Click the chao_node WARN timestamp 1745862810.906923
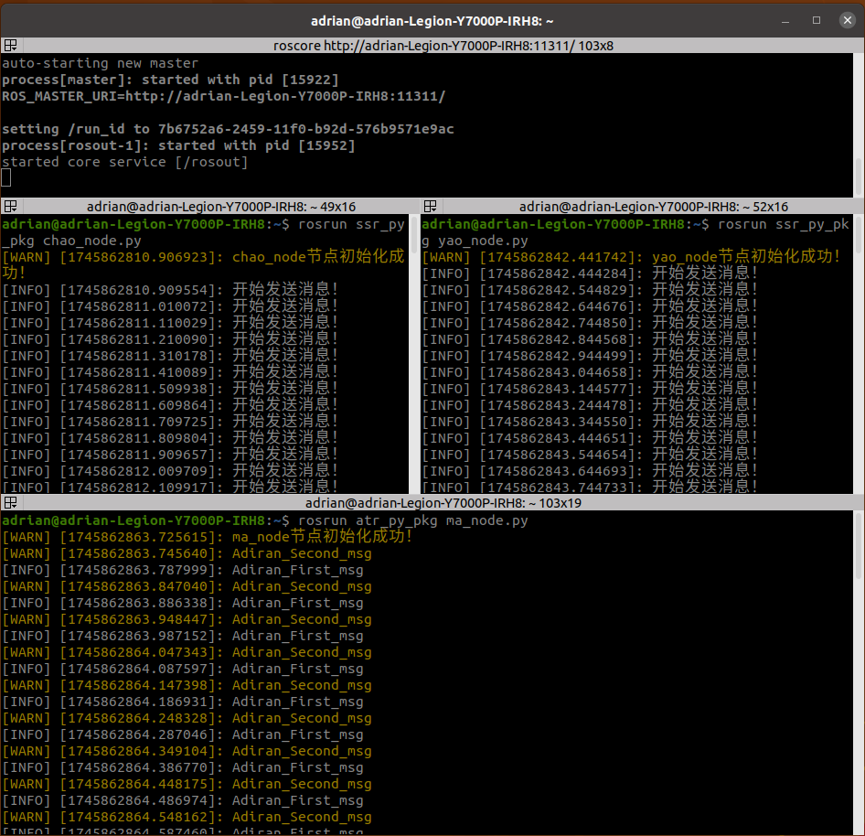 [x=137, y=257]
